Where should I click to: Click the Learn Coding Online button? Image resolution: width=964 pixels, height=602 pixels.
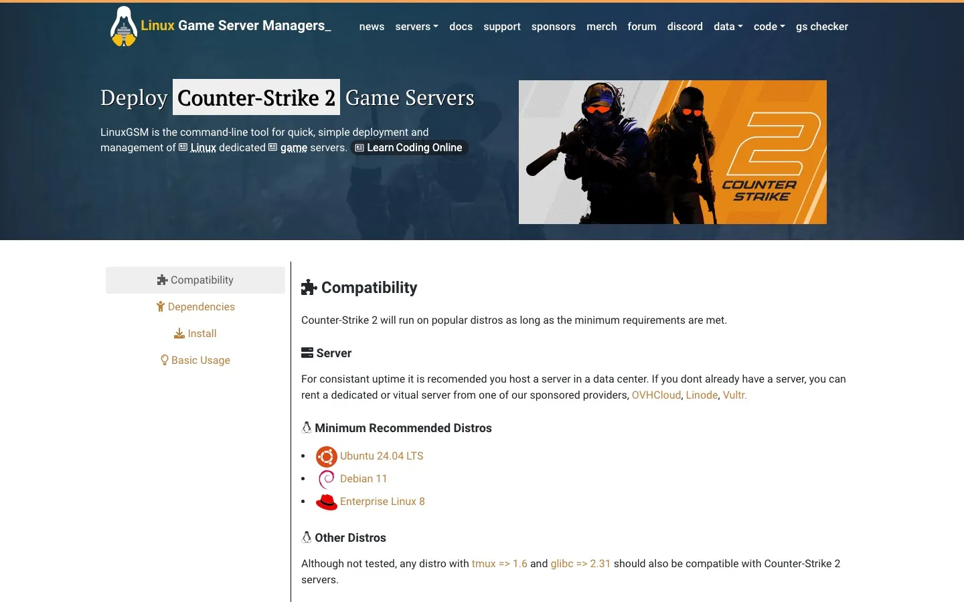[x=408, y=148]
